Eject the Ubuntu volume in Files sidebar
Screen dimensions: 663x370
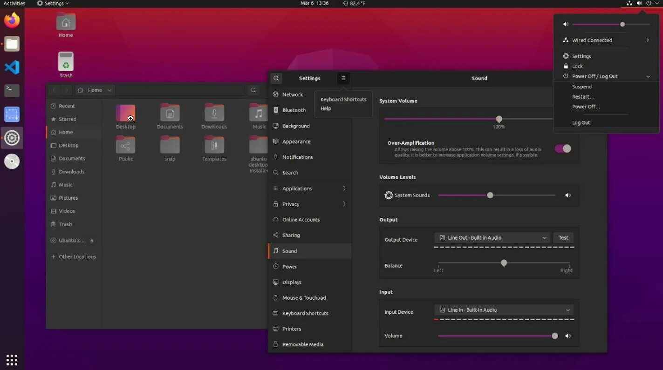[x=92, y=241]
